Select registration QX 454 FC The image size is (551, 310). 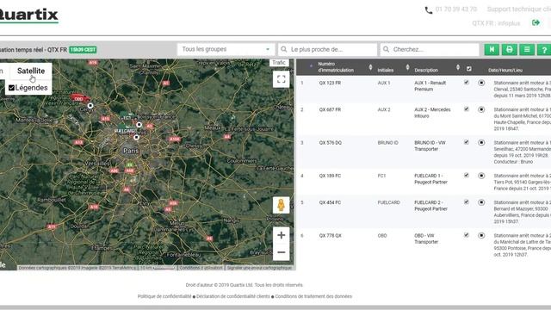(330, 202)
